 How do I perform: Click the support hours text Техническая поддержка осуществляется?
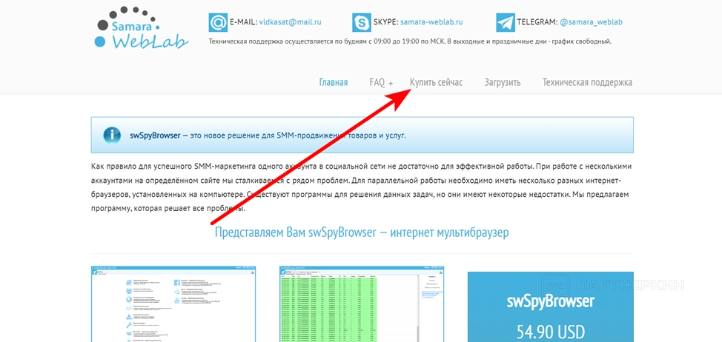point(410,41)
